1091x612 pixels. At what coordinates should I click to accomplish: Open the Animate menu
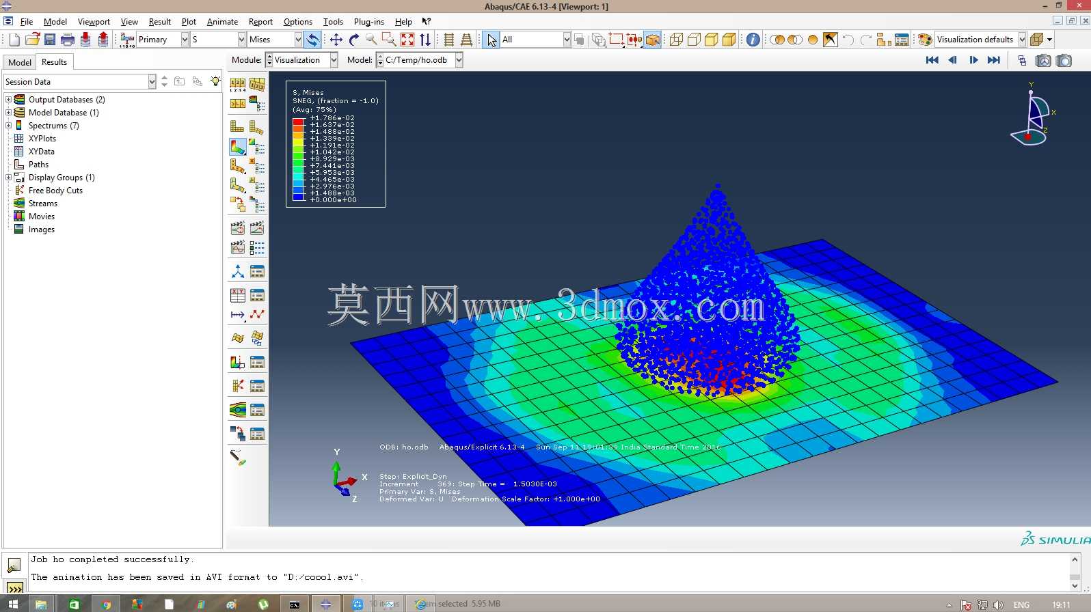pos(222,22)
